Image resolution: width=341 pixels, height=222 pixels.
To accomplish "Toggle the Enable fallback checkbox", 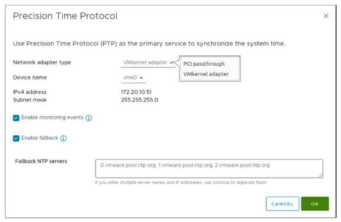I will [16, 138].
